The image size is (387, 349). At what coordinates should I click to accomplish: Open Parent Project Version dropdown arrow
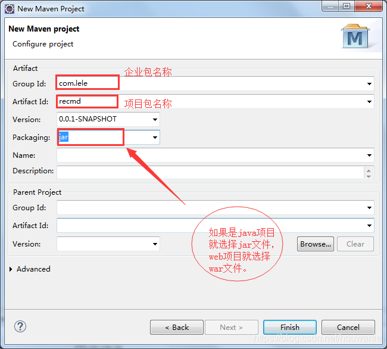coord(155,244)
